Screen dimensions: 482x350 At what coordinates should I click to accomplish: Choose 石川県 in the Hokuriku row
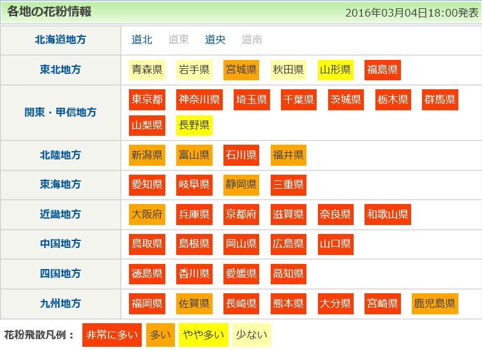pyautogui.click(x=241, y=155)
